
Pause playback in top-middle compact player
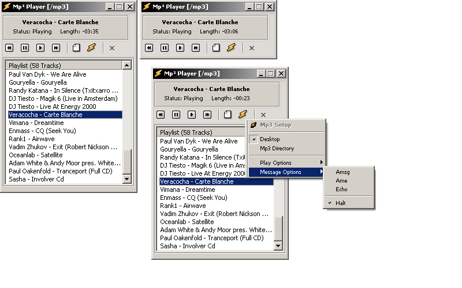point(165,48)
